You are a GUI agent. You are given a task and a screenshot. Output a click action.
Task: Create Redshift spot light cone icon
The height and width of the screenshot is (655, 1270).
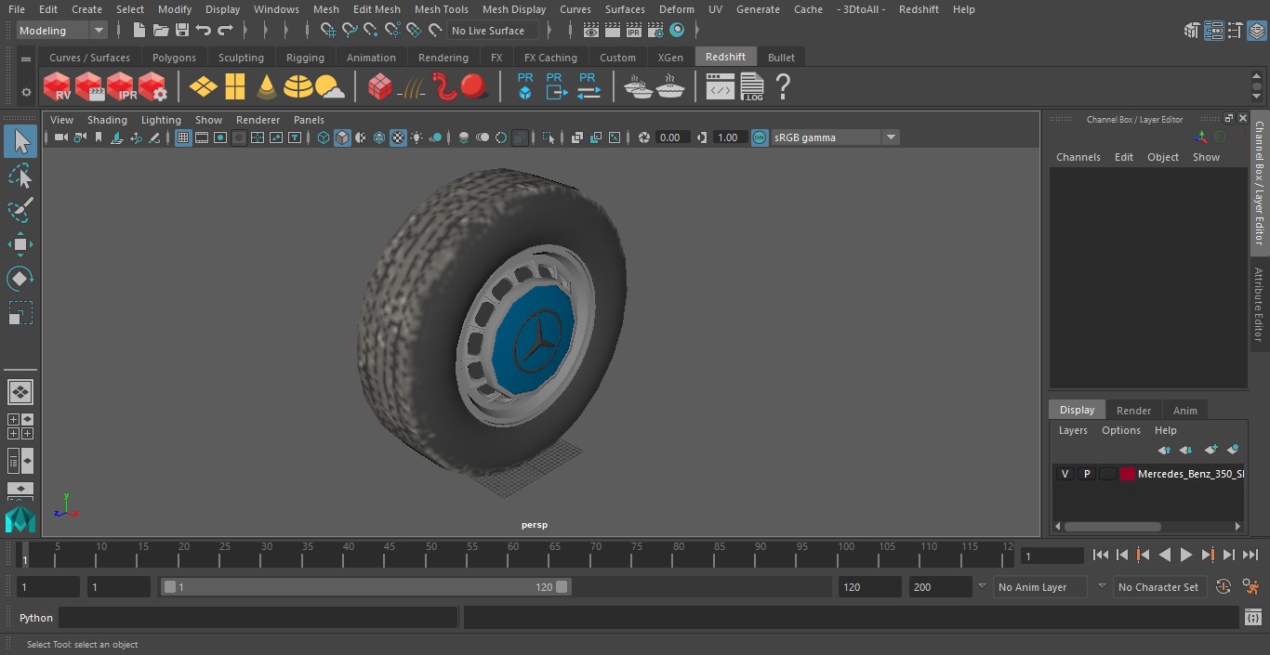coord(267,87)
